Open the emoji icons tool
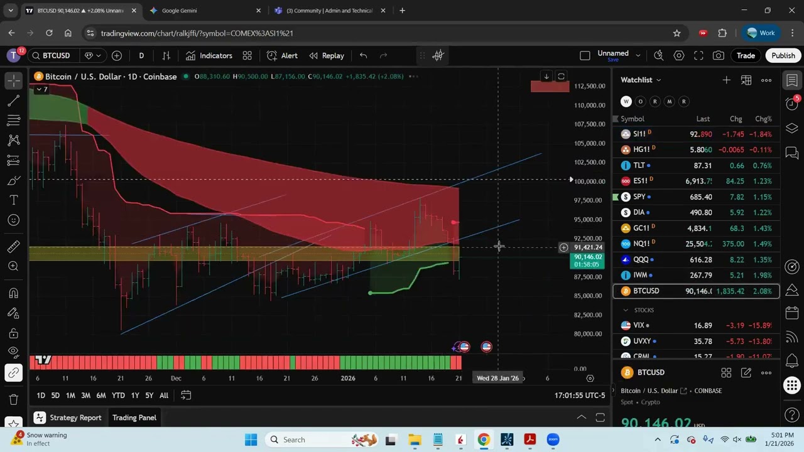804x452 pixels. tap(13, 220)
